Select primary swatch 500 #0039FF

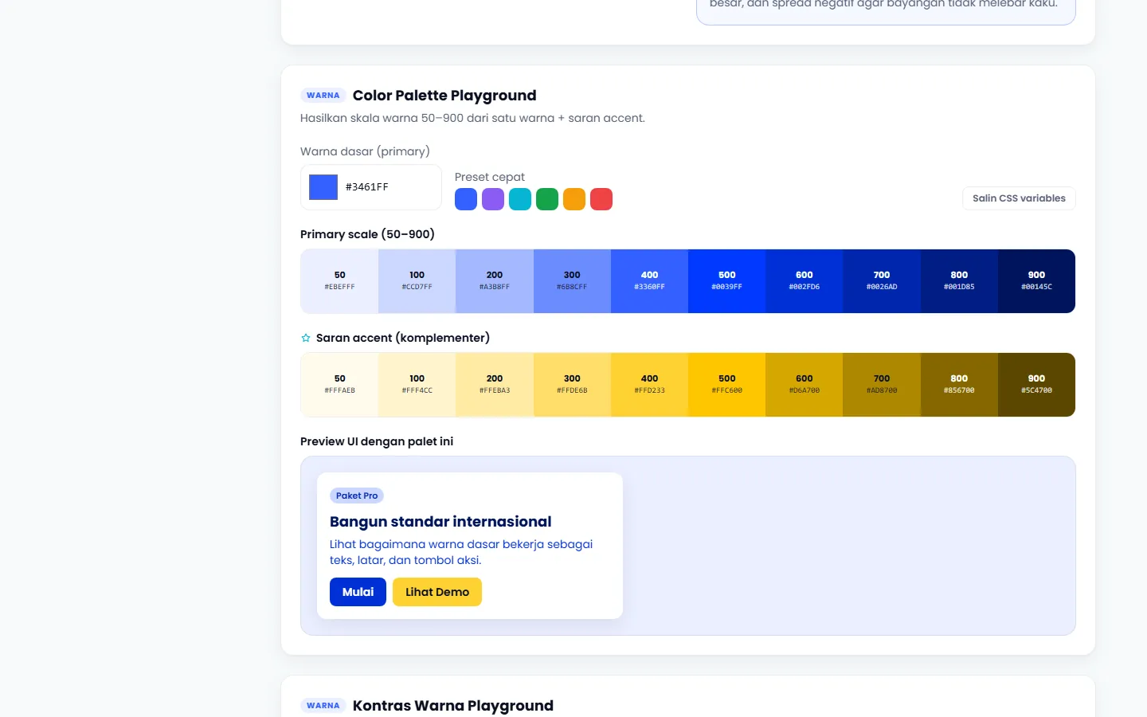coord(726,281)
